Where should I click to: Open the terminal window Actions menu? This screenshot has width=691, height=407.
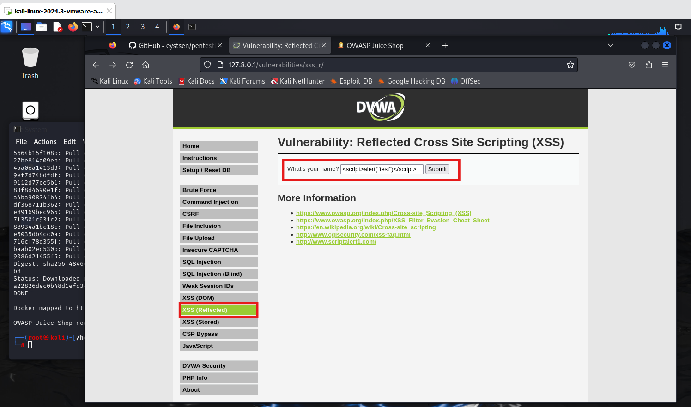pyautogui.click(x=45, y=142)
